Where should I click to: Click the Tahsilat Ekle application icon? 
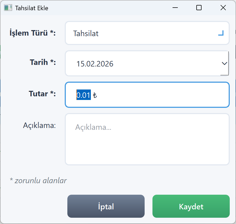pos(8,8)
